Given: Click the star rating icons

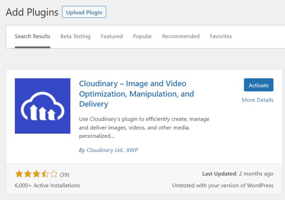Looking at the screenshot, I should [x=36, y=174].
